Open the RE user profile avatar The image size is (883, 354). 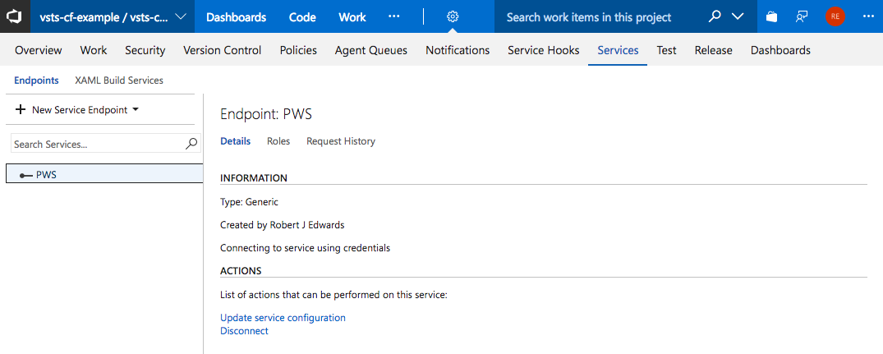coord(835,16)
